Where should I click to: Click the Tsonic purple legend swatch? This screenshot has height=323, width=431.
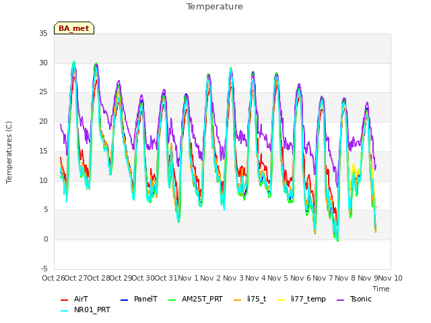pos(340,300)
